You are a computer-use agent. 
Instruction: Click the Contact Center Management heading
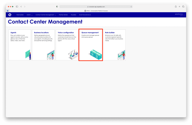(45, 22)
